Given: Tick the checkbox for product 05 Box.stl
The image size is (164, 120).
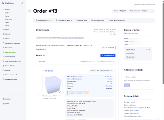Looking at the screenshot, I should tap(39, 95).
